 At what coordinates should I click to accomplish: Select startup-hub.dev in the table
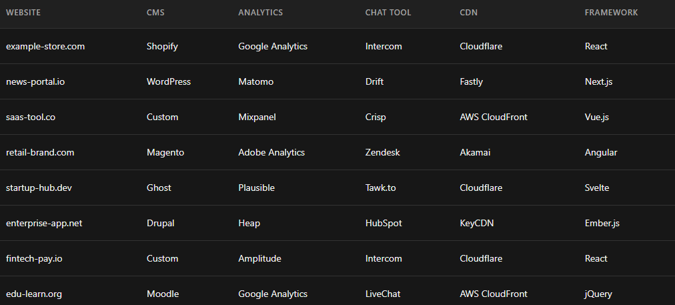(x=39, y=188)
